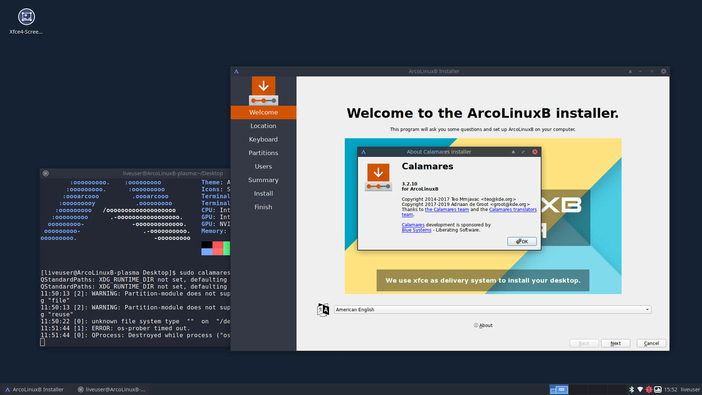Click the Cancel button in the installer

click(x=651, y=343)
